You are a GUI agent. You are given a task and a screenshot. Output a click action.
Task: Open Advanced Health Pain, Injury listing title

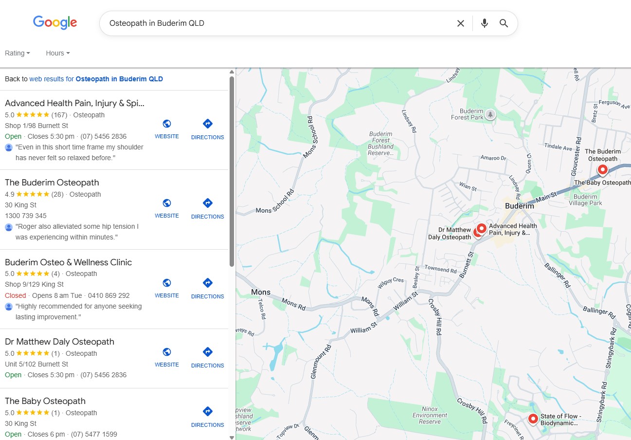pyautogui.click(x=75, y=103)
